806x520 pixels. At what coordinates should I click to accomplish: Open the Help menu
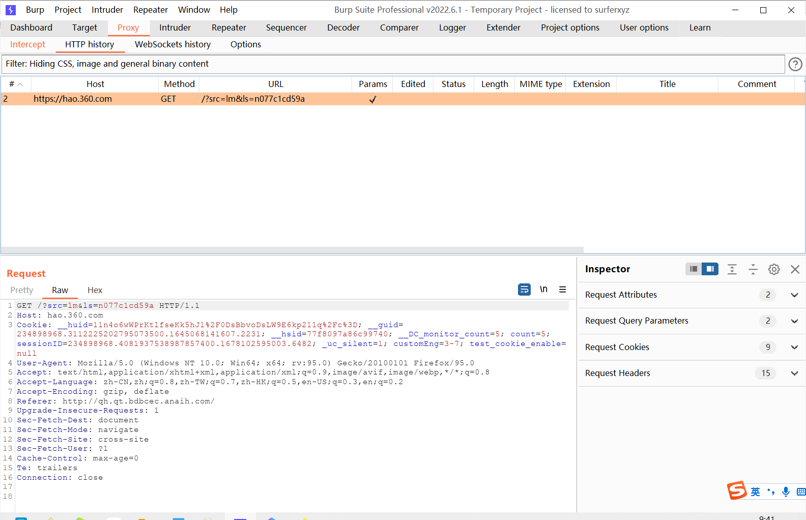228,10
